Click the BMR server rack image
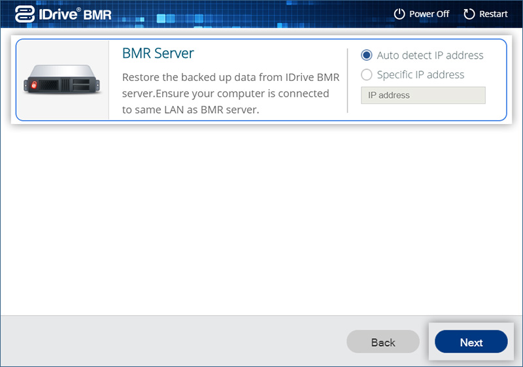523x367 pixels. pyautogui.click(x=62, y=81)
